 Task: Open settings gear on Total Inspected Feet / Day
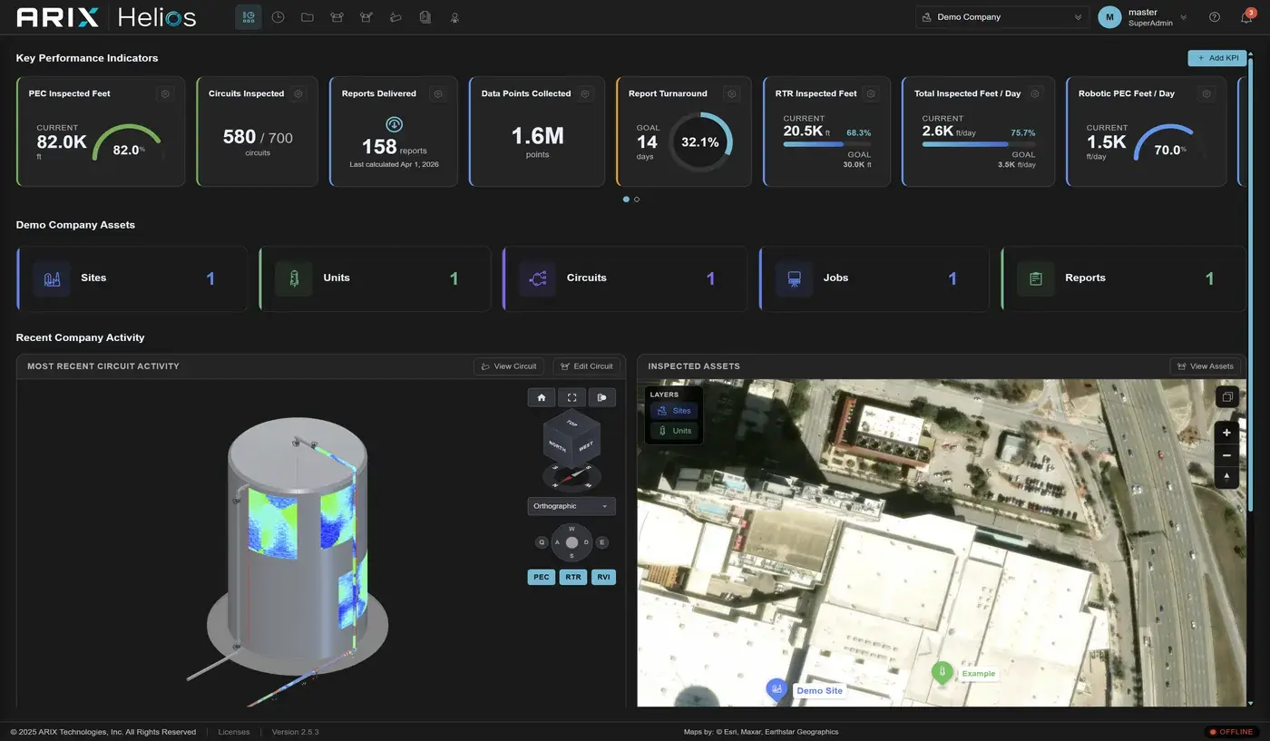[1035, 93]
